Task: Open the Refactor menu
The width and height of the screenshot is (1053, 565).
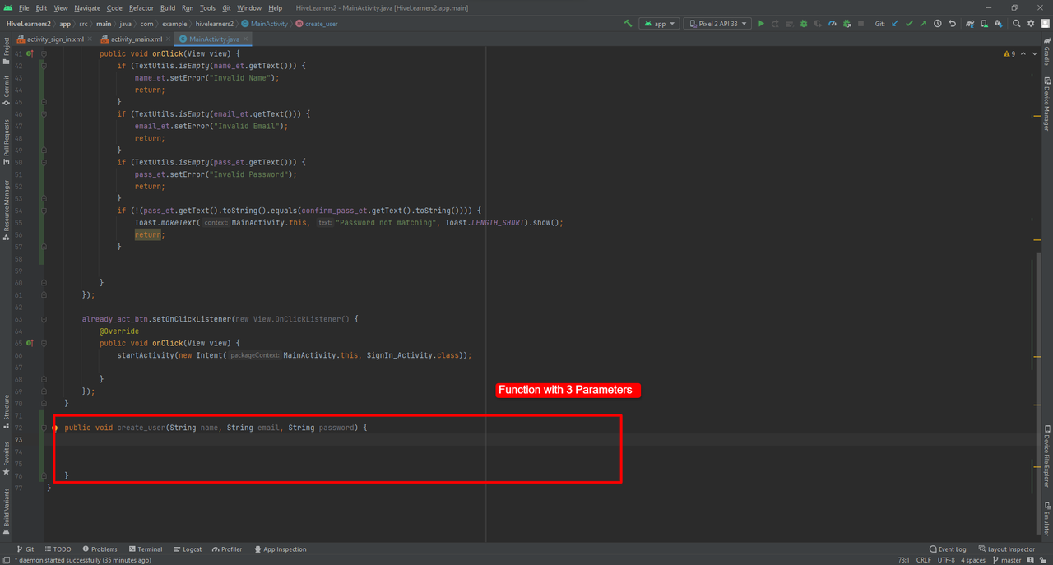Action: [x=141, y=8]
